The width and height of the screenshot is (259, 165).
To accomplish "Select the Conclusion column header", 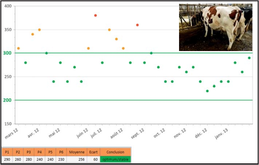I will coord(115,152).
